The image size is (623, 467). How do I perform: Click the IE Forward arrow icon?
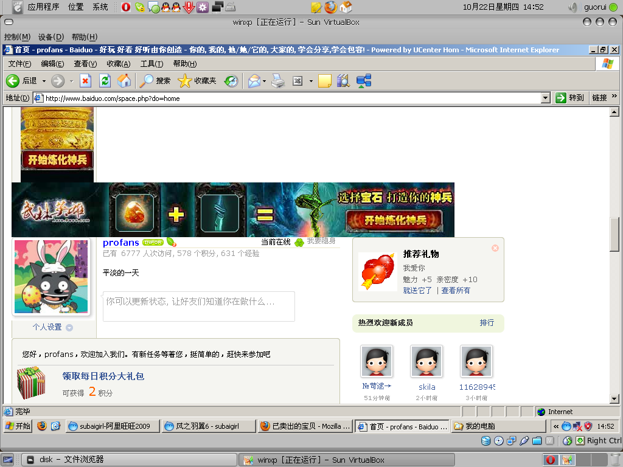[x=58, y=81]
